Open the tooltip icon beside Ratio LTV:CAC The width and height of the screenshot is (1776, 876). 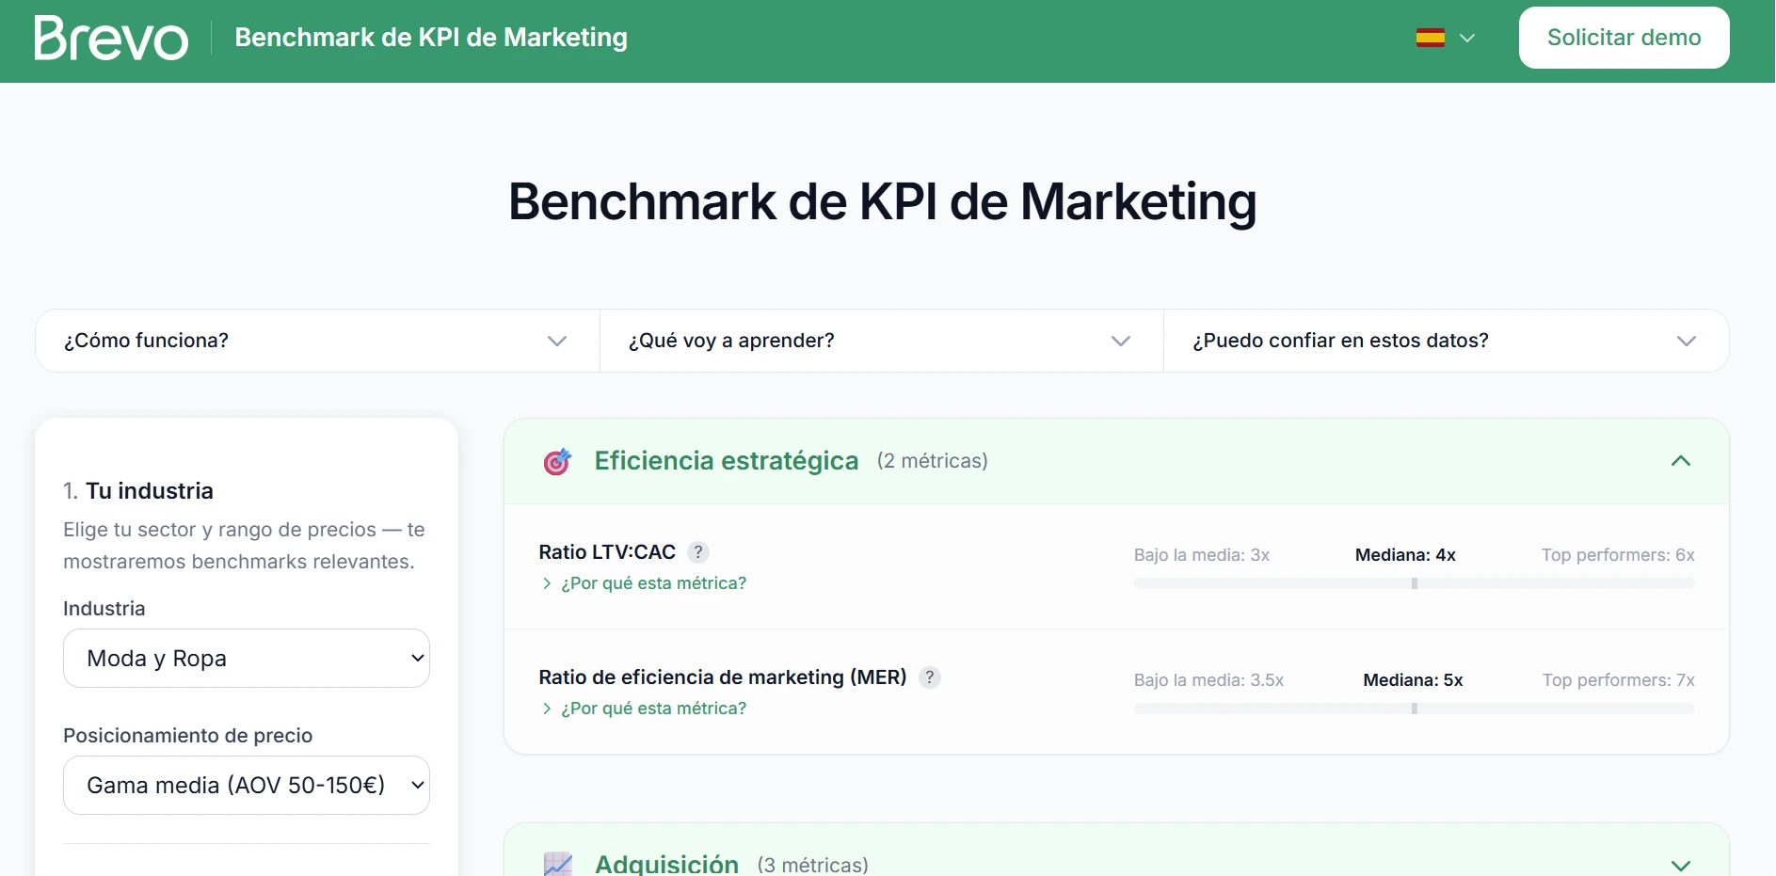point(698,552)
